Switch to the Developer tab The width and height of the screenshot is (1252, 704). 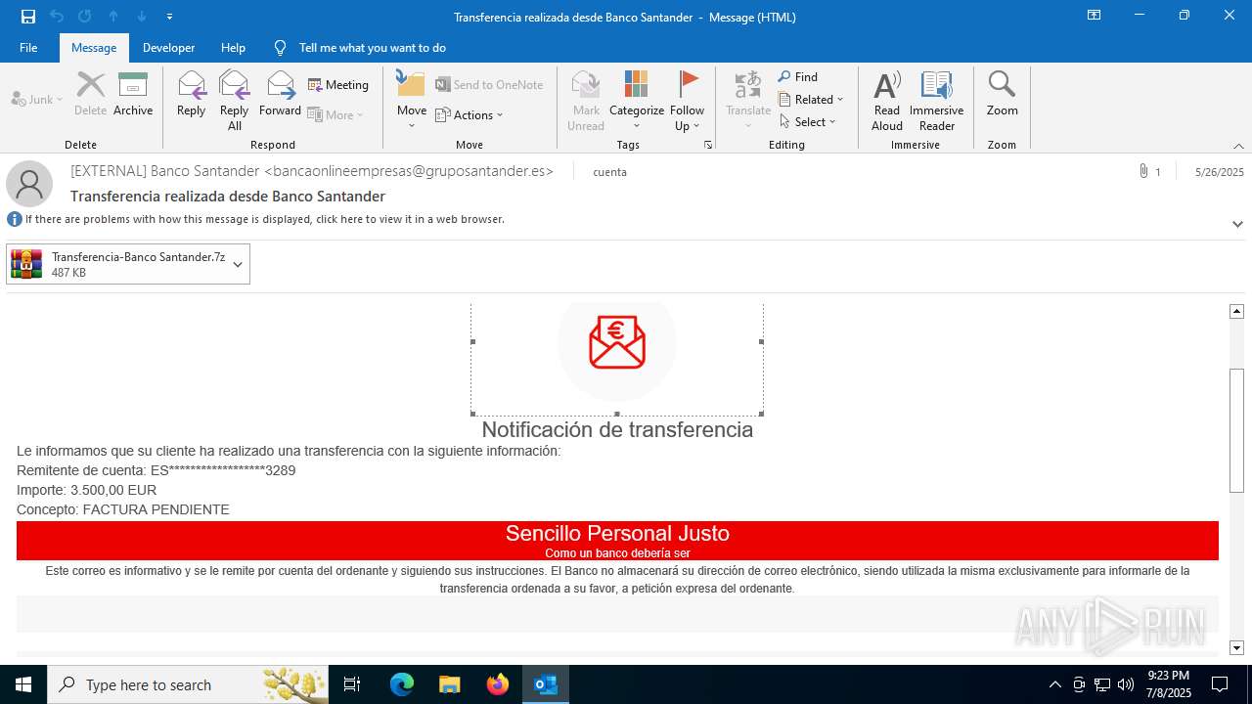point(168,48)
